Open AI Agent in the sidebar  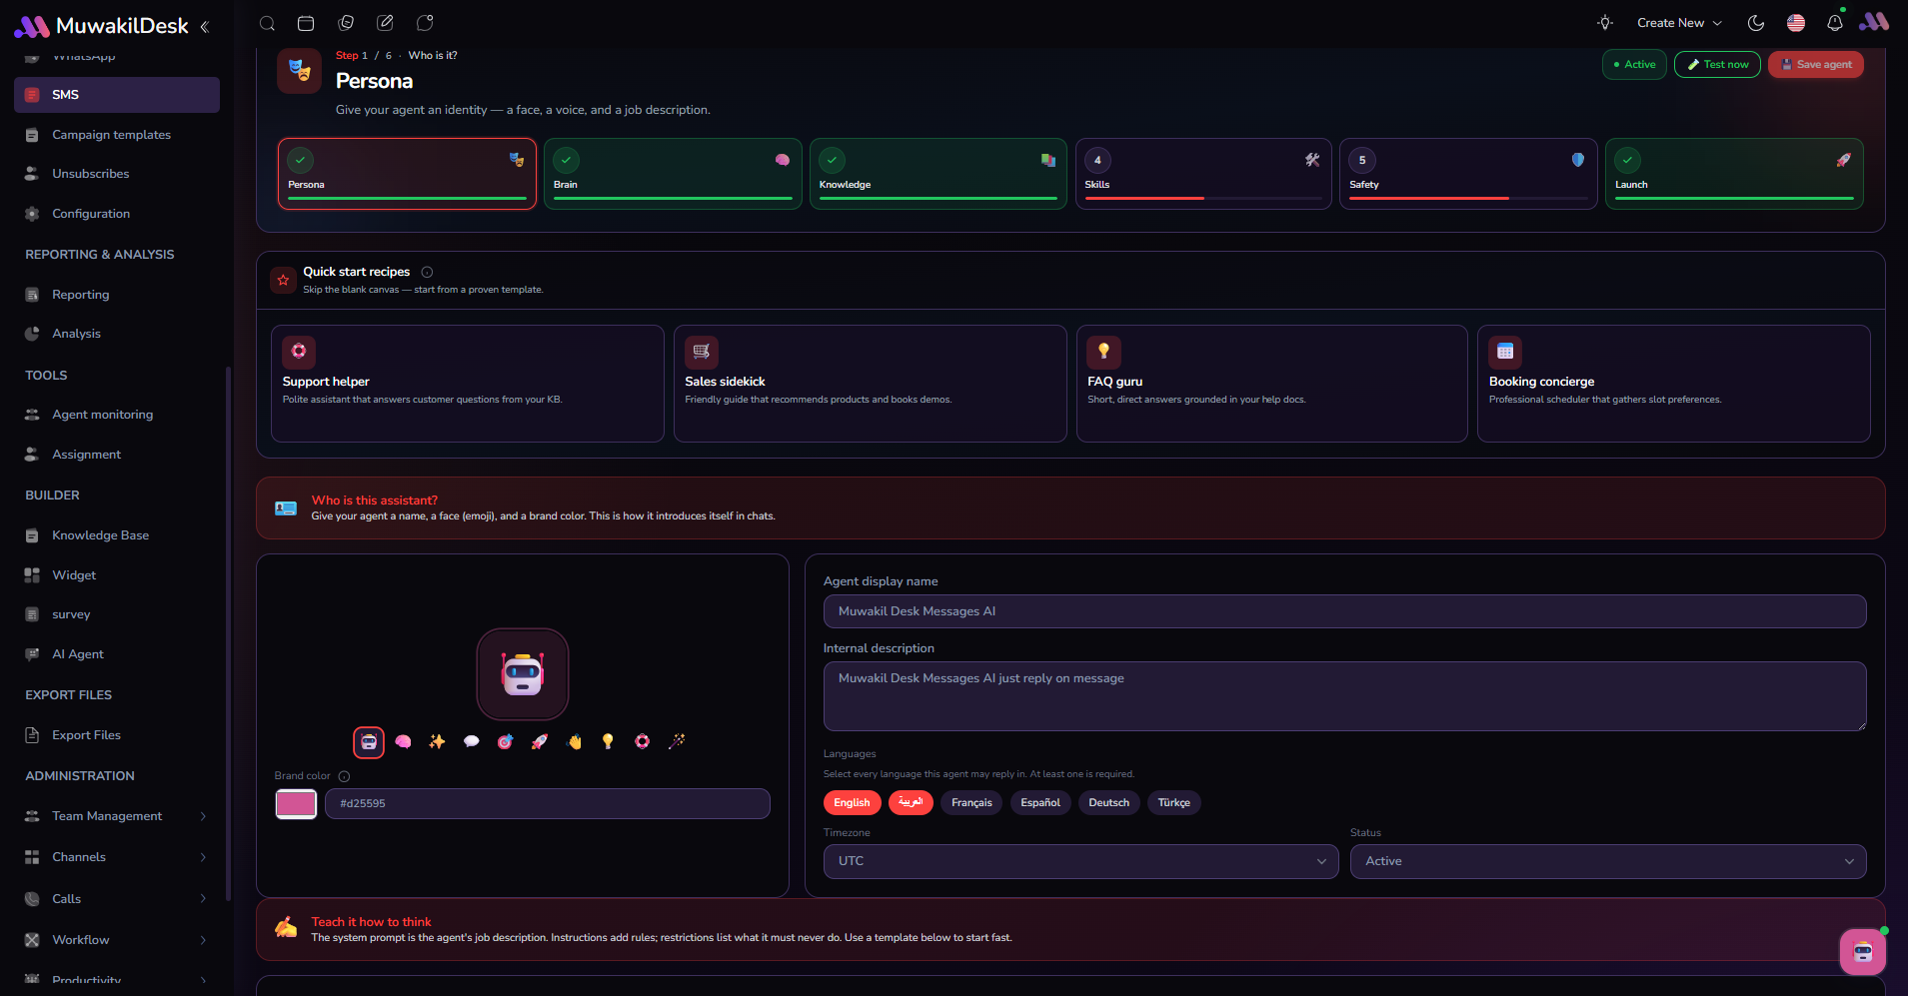coord(117,654)
